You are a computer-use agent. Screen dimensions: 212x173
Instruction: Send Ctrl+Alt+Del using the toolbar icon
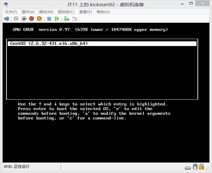(x=7, y=18)
